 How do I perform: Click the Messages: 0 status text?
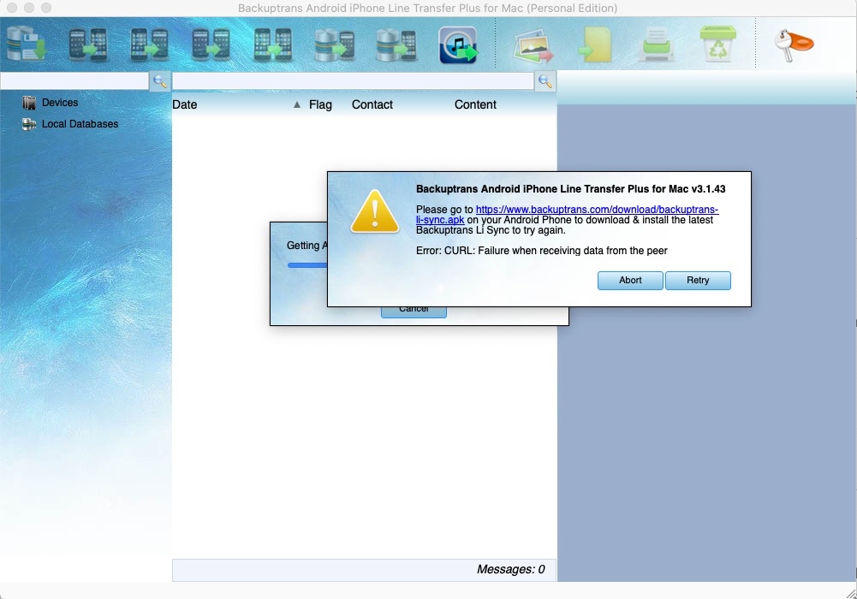tap(511, 570)
